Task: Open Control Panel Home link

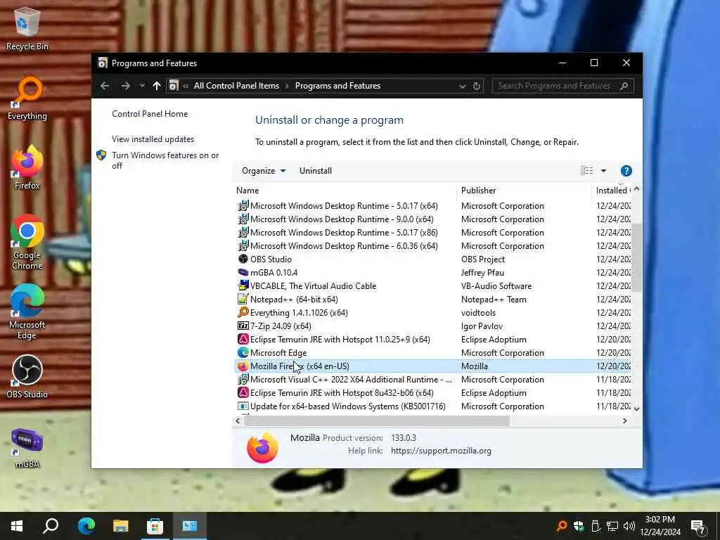Action: 150,114
